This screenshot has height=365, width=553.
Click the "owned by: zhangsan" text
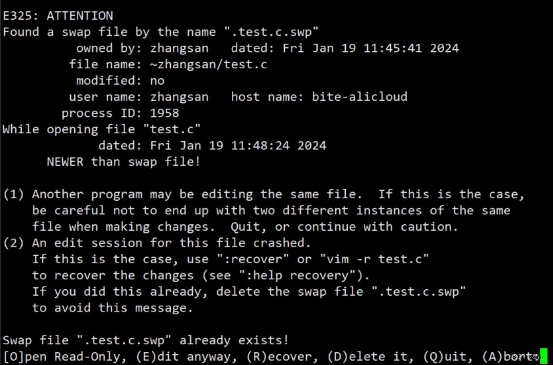142,48
